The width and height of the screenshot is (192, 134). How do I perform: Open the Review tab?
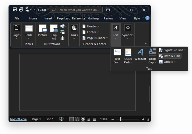108,18
